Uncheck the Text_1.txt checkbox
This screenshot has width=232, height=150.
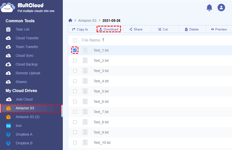[x=75, y=50]
